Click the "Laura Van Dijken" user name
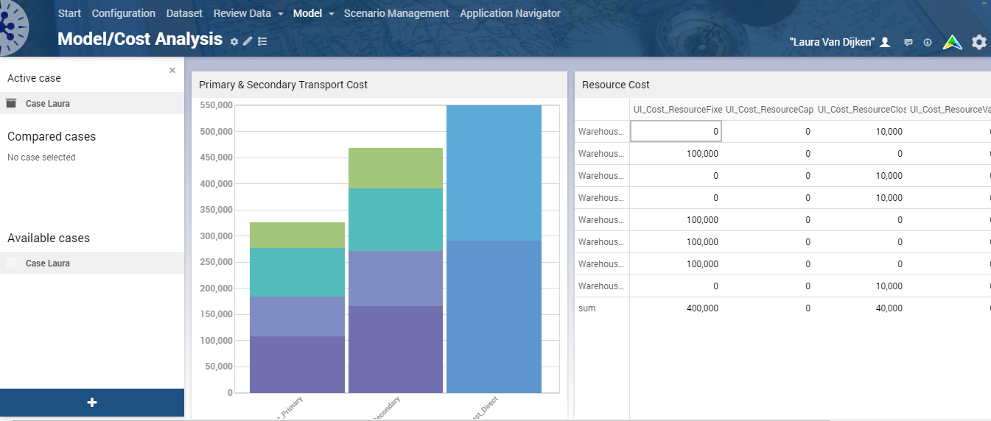991x421 pixels. [832, 42]
